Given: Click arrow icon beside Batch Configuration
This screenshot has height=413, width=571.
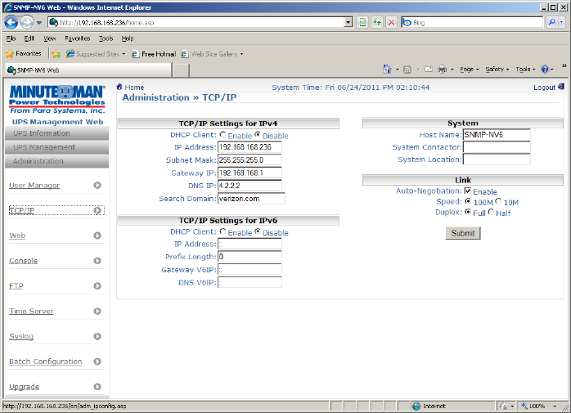Looking at the screenshot, I should 97,361.
